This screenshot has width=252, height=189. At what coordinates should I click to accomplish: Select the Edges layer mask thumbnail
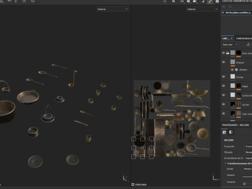[x=238, y=86]
